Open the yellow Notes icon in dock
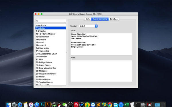 (26, 105)
